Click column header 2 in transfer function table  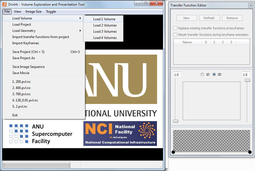[x=223, y=42]
